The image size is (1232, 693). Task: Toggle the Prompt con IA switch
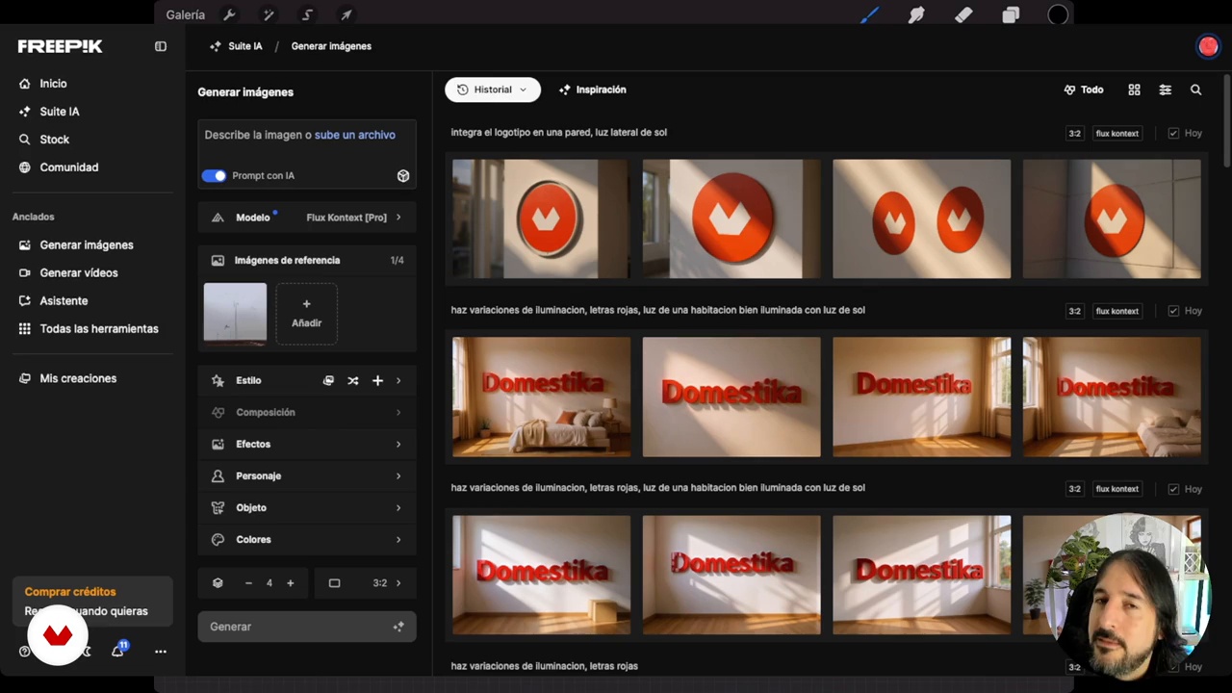click(x=214, y=175)
